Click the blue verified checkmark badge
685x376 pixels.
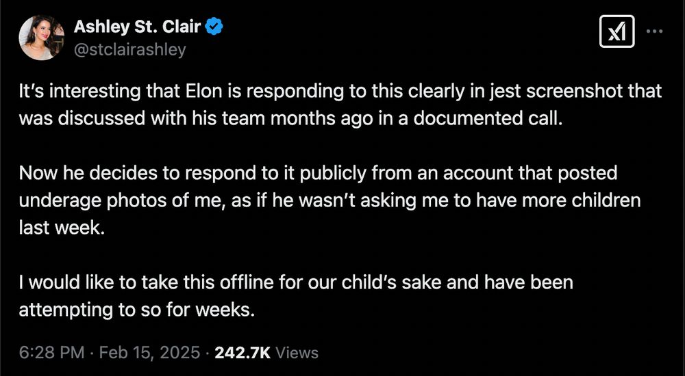point(214,27)
